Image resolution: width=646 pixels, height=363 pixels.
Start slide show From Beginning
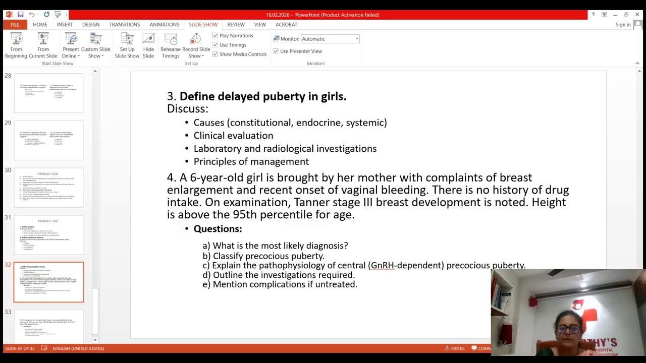click(16, 45)
